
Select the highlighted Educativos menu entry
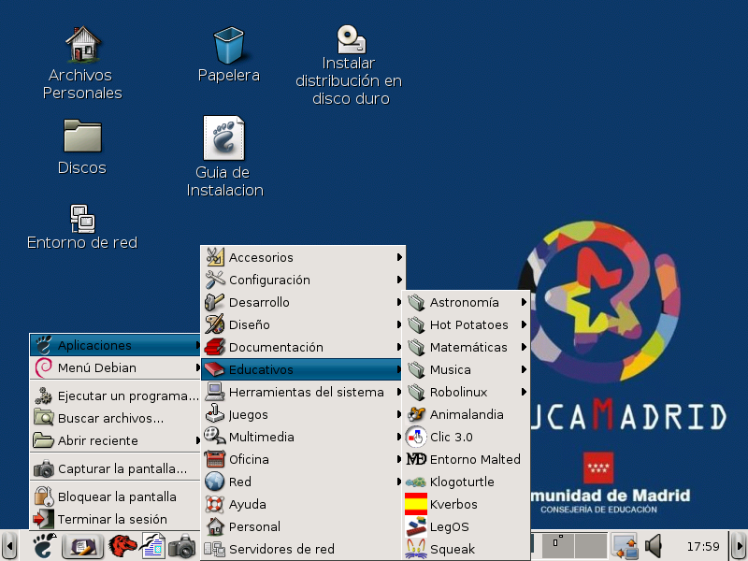(301, 369)
